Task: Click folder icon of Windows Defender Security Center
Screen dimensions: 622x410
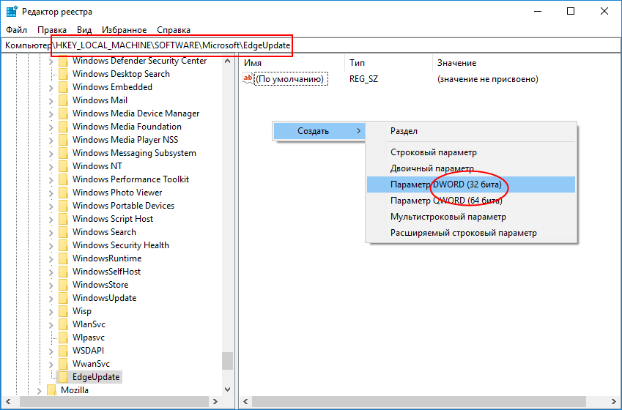Action: 63,61
